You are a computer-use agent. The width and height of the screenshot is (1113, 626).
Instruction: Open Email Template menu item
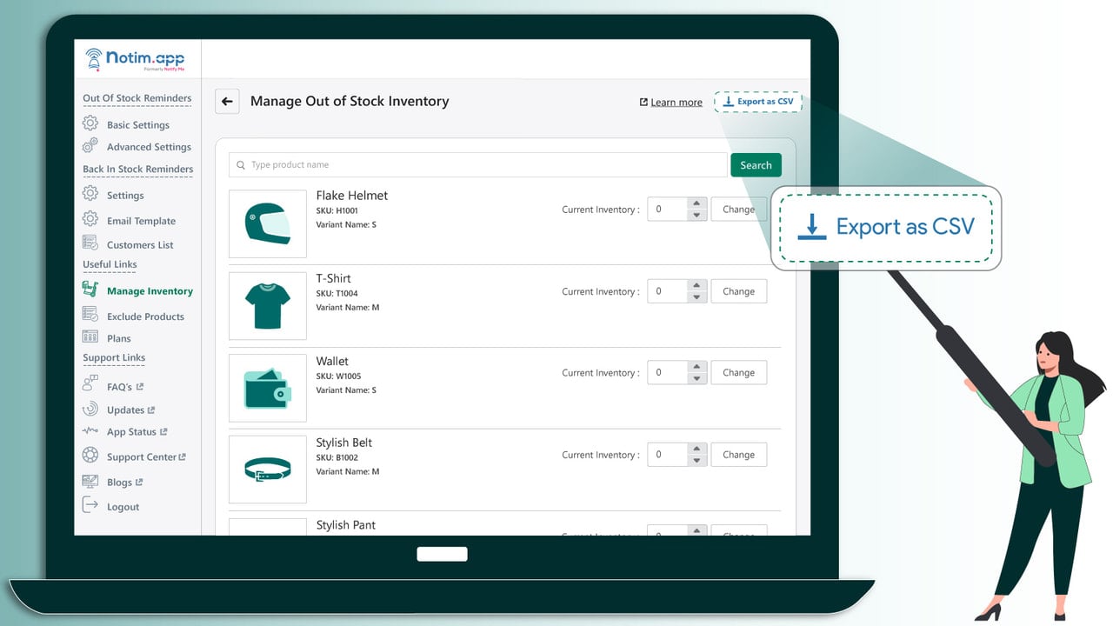[x=141, y=221]
